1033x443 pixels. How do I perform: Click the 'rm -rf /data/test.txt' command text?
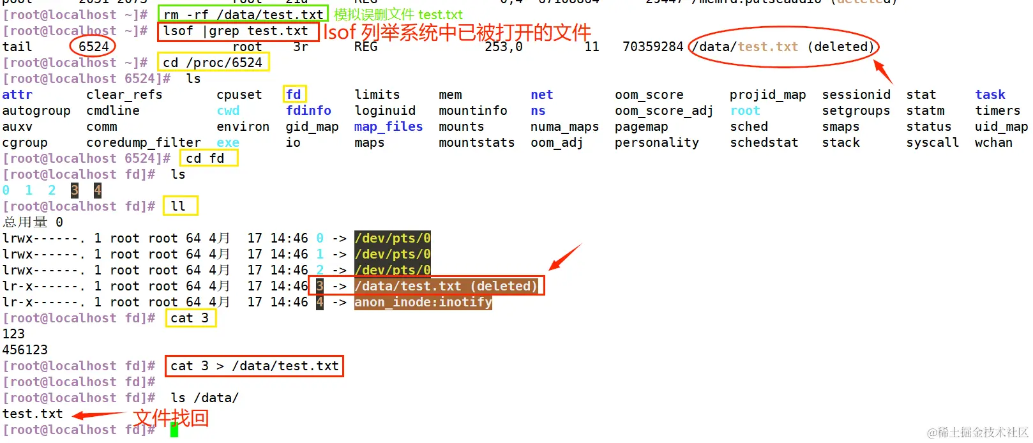243,14
